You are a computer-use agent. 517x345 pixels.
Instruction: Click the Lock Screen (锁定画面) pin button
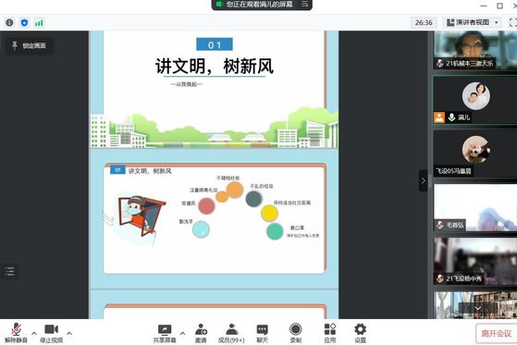tap(30, 45)
